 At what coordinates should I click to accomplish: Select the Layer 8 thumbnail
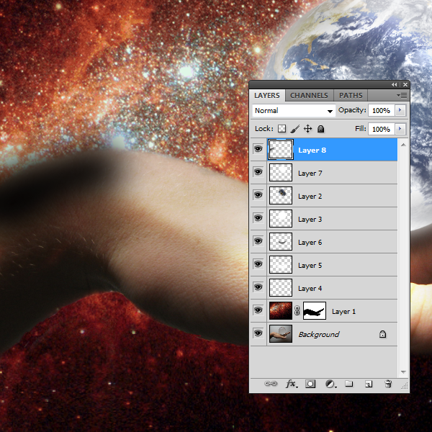(281, 150)
